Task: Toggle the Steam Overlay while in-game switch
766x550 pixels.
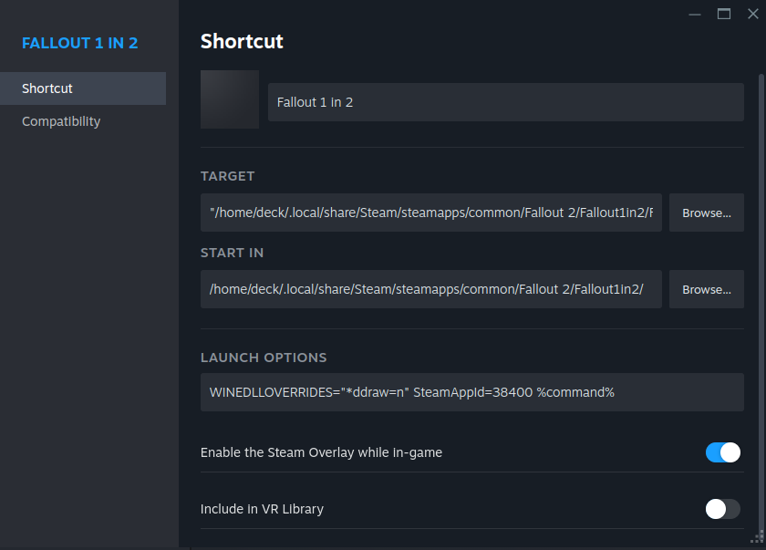Action: [x=722, y=452]
